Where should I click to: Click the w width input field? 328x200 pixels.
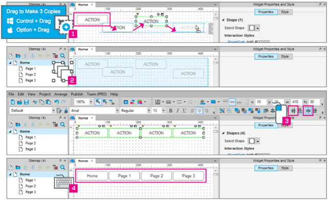pos(296,102)
